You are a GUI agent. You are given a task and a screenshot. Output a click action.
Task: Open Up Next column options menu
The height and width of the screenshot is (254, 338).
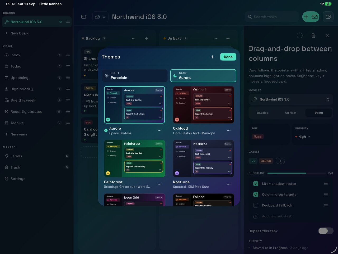[215, 38]
